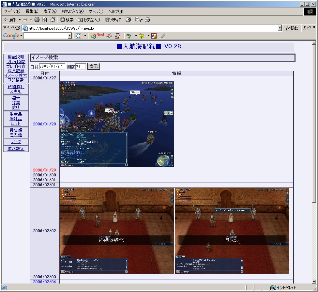Open the 釣り sidebar link
This screenshot has width=318, height=292.
16,107
